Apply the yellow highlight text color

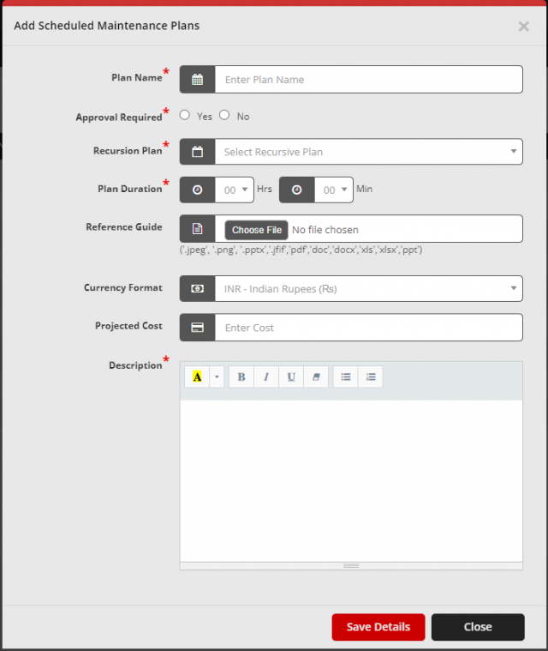[197, 377]
